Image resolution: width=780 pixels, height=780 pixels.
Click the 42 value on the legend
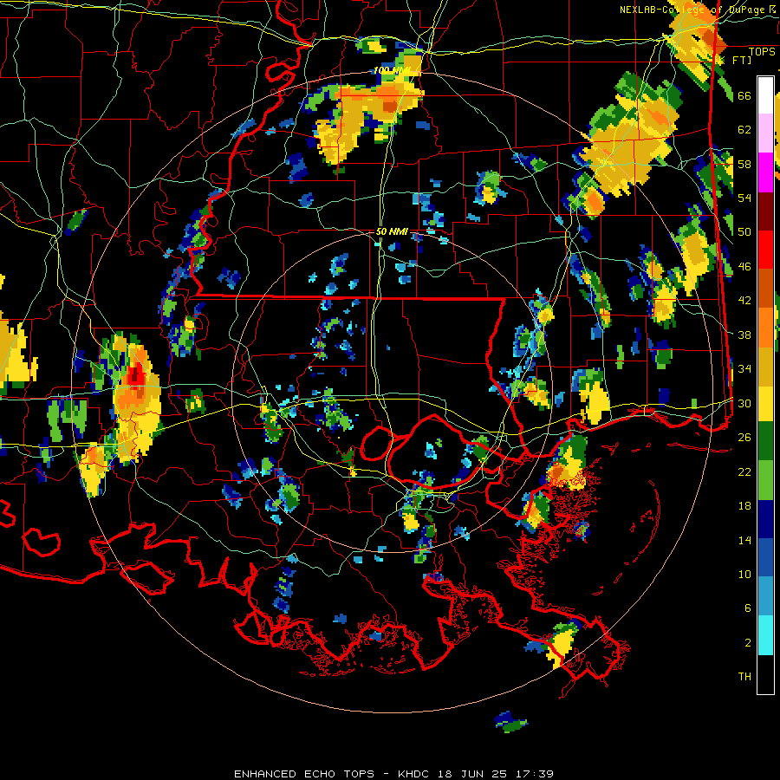coord(744,301)
